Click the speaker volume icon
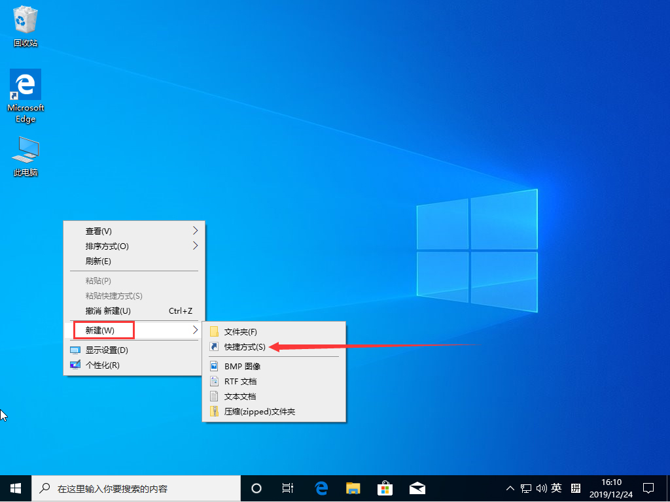 (541, 488)
